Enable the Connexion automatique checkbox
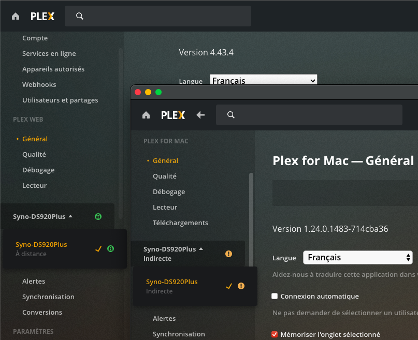The width and height of the screenshot is (418, 340). pos(275,297)
